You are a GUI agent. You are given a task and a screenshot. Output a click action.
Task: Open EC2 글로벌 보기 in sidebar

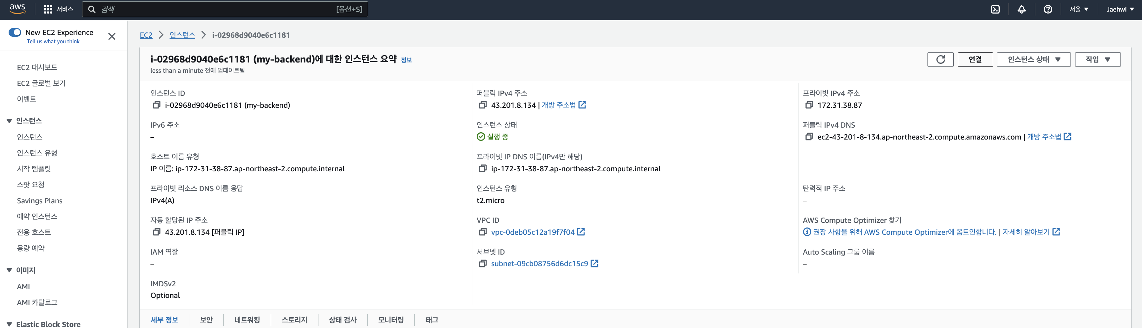[x=41, y=83]
